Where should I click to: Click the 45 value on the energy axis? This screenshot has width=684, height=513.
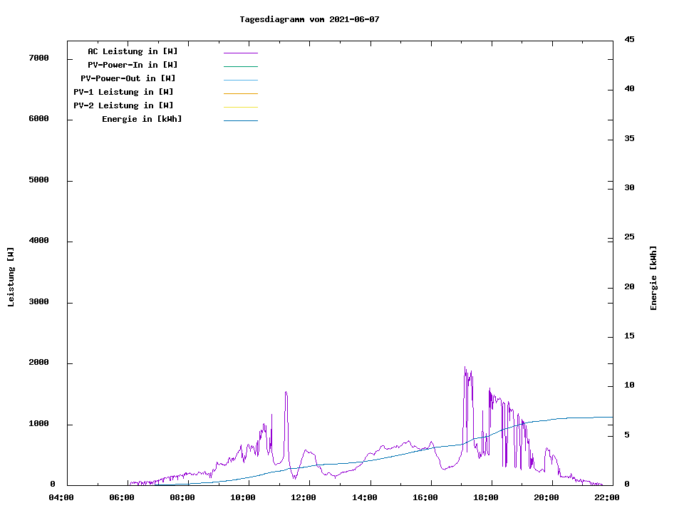click(x=630, y=39)
